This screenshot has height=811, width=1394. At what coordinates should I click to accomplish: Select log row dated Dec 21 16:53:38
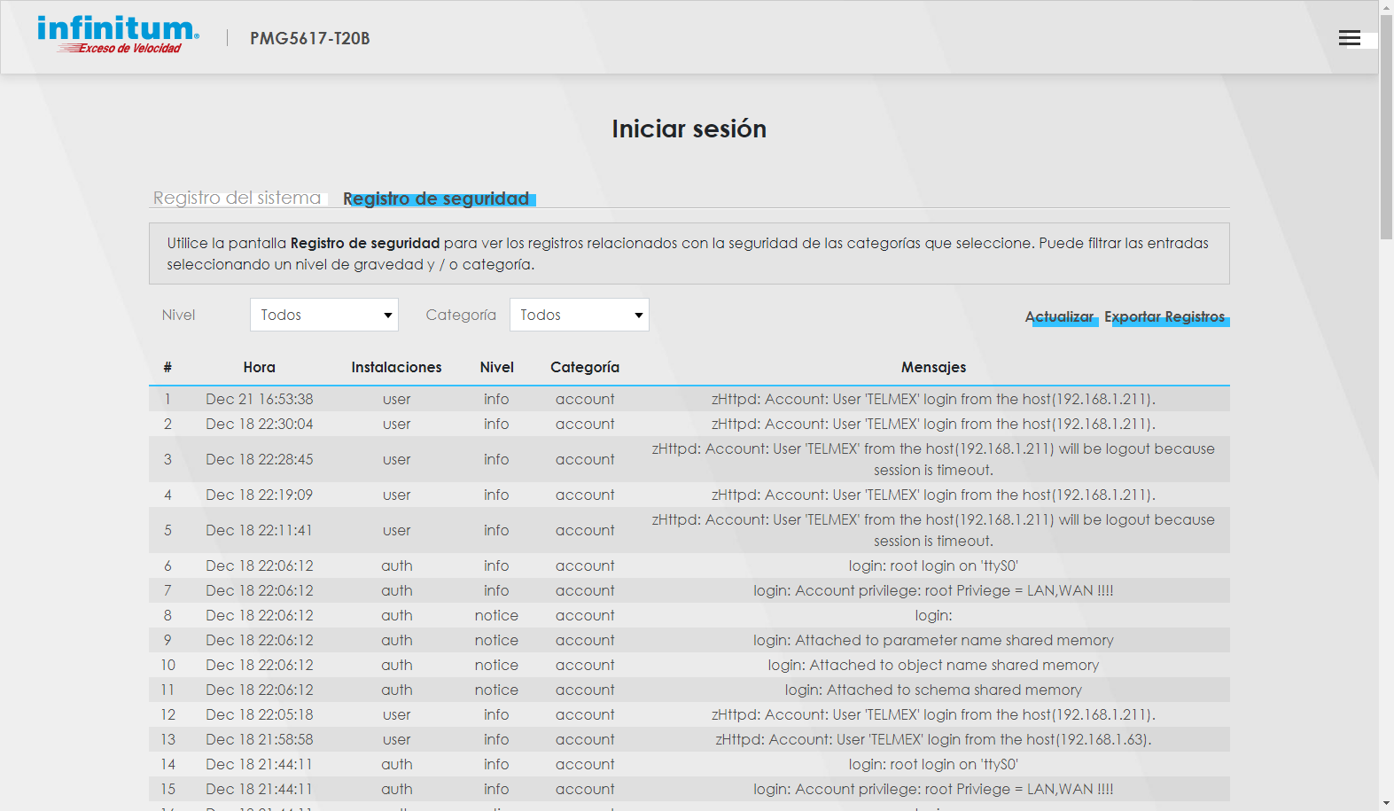259,399
